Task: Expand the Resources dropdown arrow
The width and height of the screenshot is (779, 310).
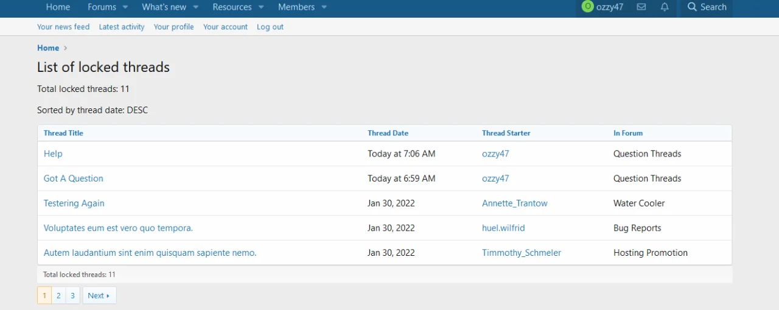Action: click(x=261, y=7)
